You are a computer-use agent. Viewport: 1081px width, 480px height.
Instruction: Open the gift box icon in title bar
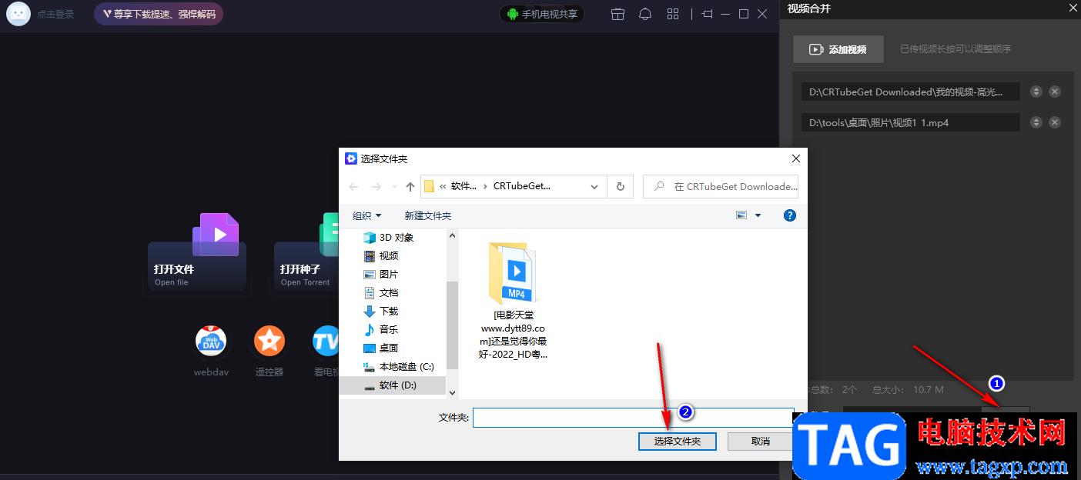[617, 14]
